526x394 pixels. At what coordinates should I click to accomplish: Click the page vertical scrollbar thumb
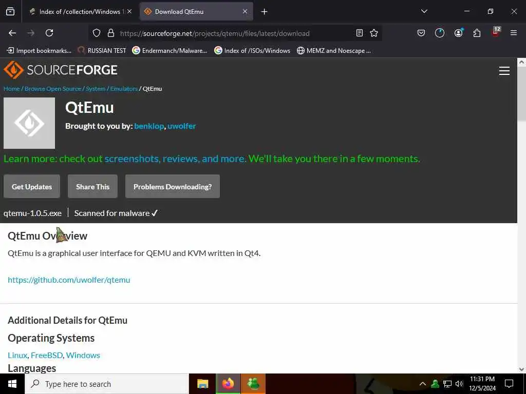coord(521,94)
